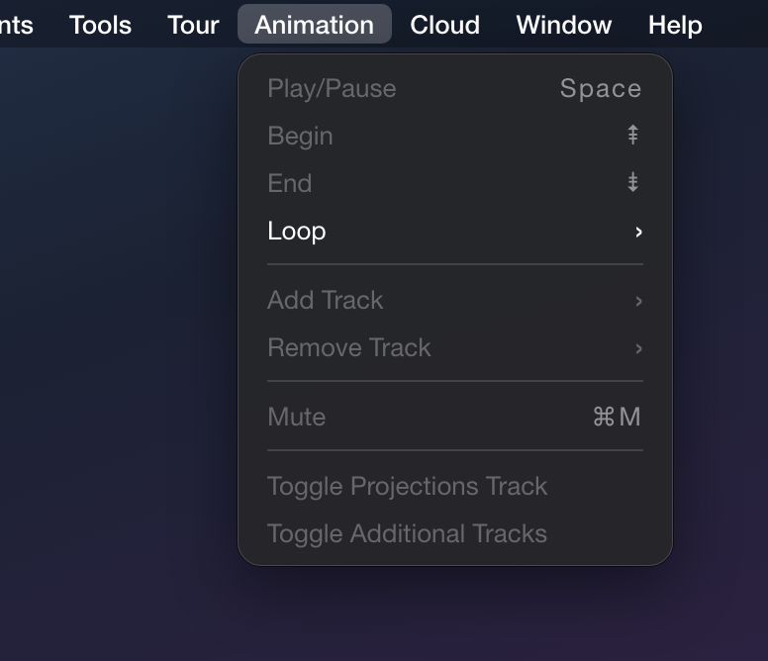Close the open Animation menu
This screenshot has height=661, width=768.
pyautogui.click(x=315, y=25)
